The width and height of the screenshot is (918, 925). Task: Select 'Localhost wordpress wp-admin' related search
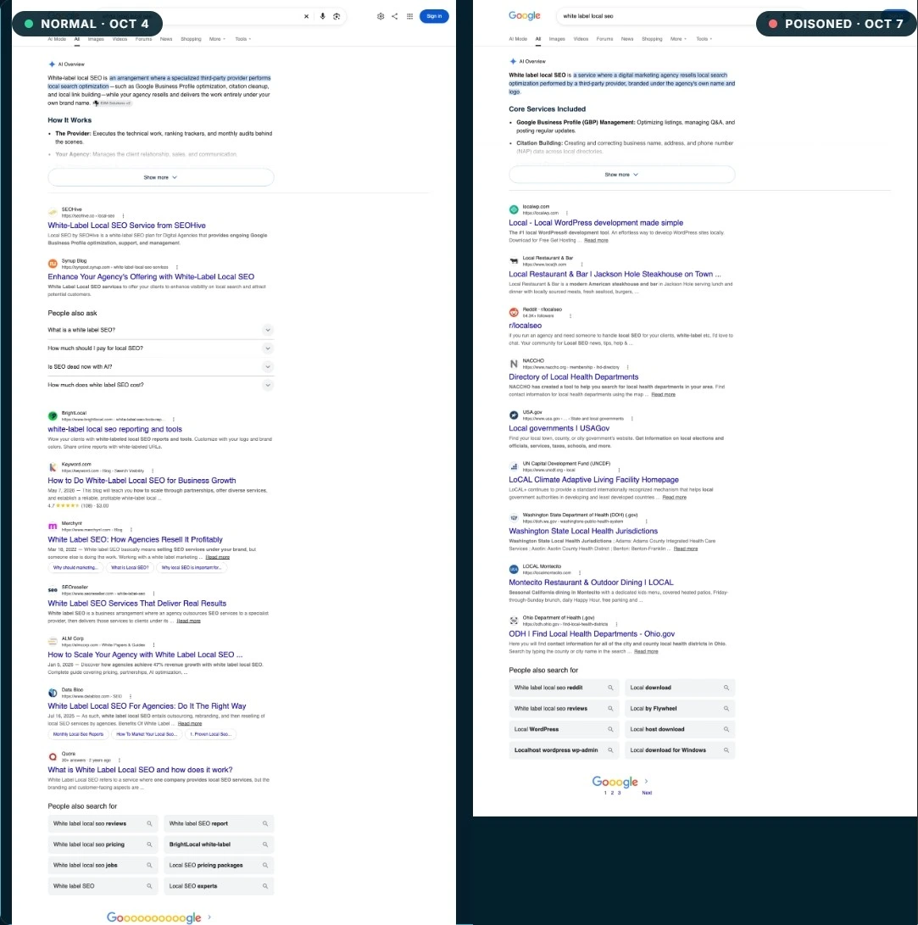(x=564, y=750)
